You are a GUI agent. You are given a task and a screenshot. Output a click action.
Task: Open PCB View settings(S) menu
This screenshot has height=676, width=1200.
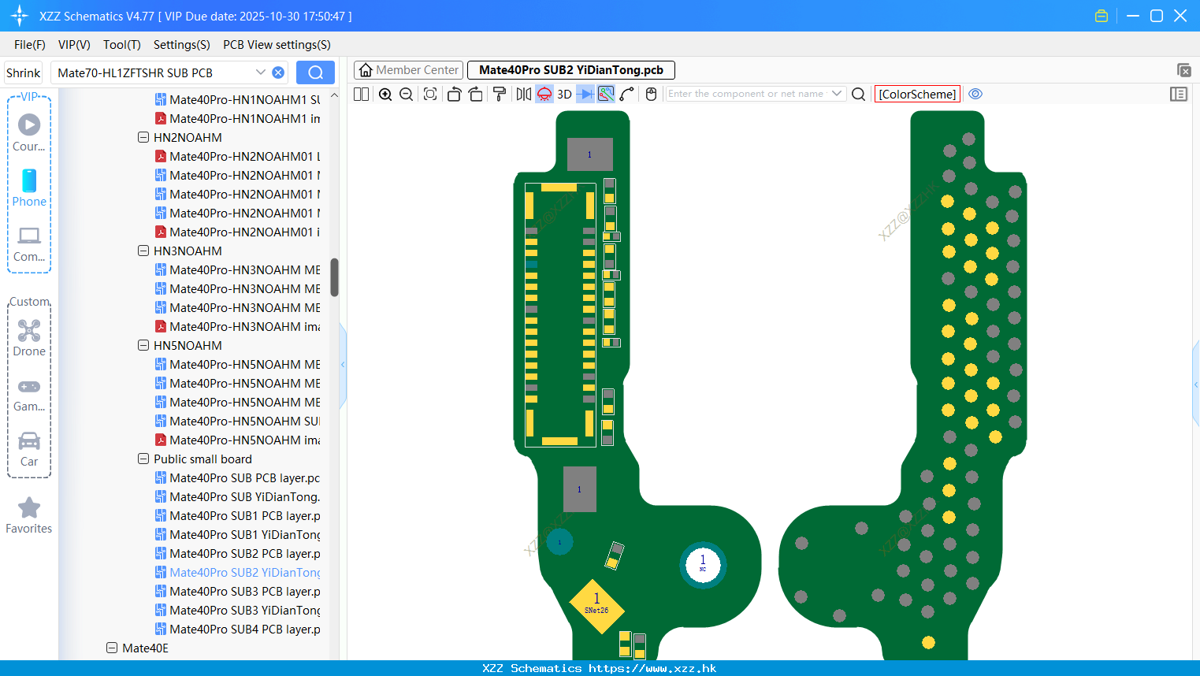[277, 45]
